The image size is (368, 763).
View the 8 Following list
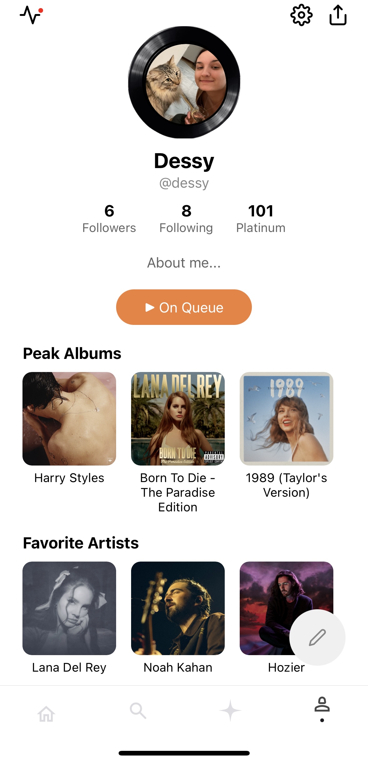(186, 219)
